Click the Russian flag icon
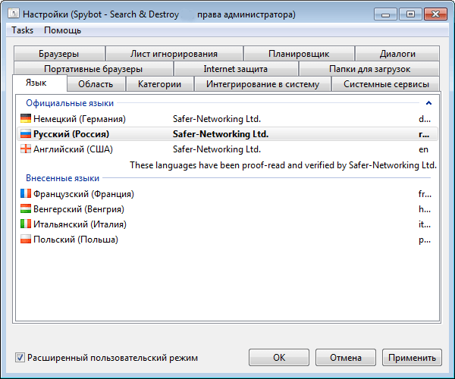Viewport: 455px width, 379px height. [x=26, y=133]
